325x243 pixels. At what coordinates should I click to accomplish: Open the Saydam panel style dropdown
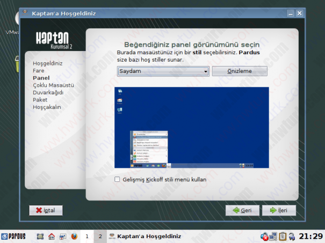click(163, 71)
